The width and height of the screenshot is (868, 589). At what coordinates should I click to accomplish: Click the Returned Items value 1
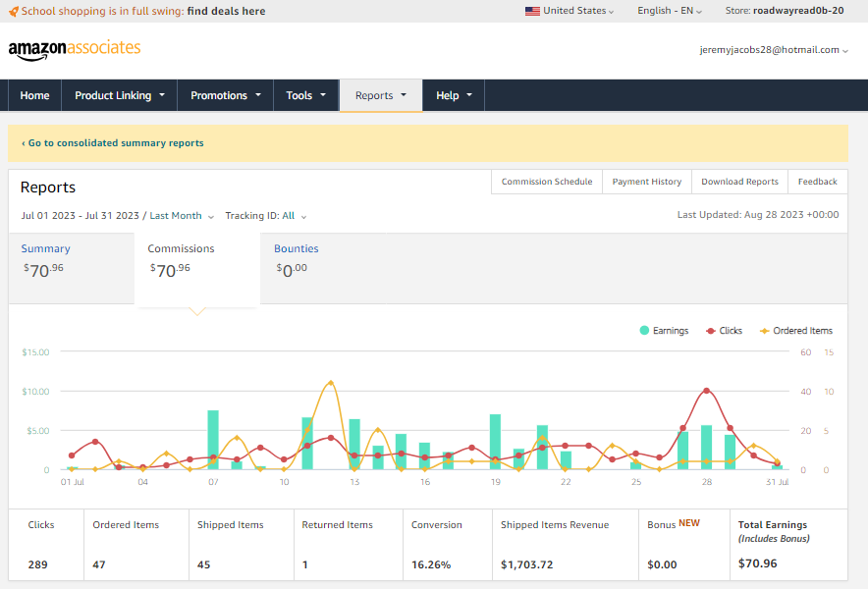(305, 564)
